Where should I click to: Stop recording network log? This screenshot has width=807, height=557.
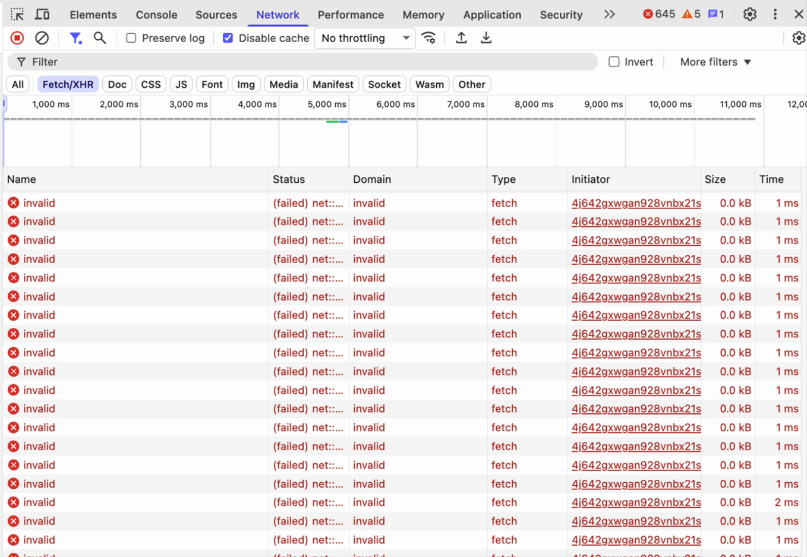pyautogui.click(x=17, y=38)
